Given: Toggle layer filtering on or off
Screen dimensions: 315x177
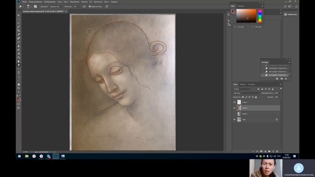Looking at the screenshot, I should tap(281, 88).
